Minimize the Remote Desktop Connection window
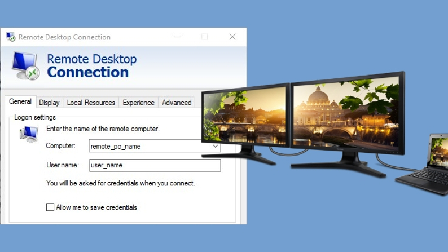Screen dimensions: 448x252 coord(177,37)
